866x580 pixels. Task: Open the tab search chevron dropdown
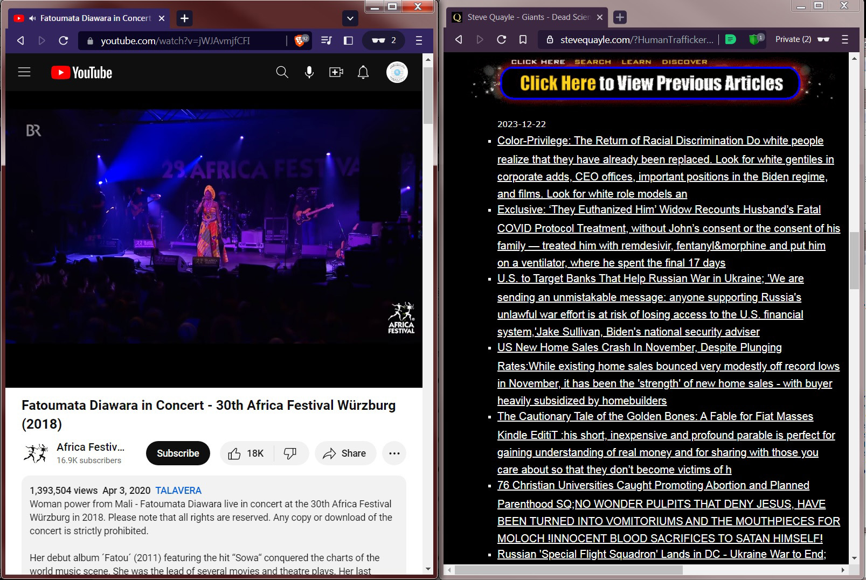point(350,18)
